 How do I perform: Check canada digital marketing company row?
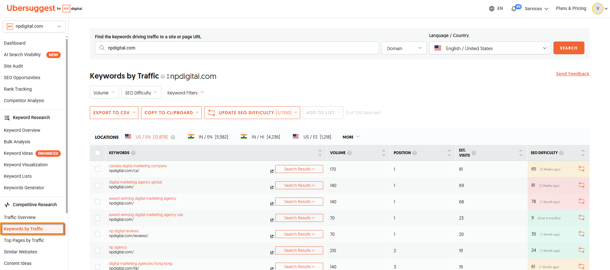tap(98, 169)
